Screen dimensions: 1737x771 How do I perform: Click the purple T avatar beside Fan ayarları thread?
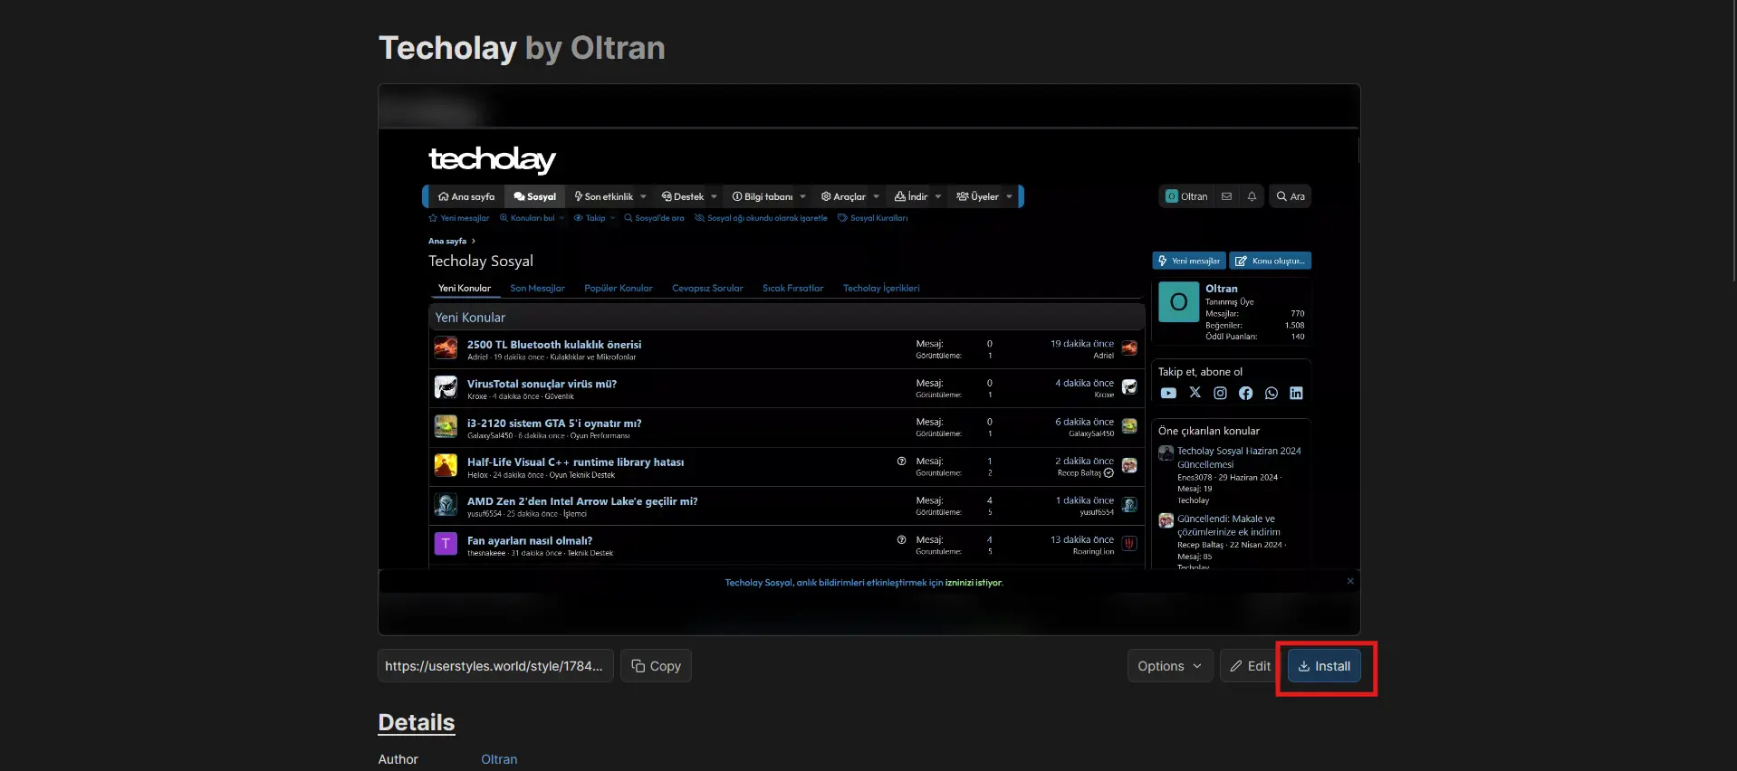click(446, 544)
